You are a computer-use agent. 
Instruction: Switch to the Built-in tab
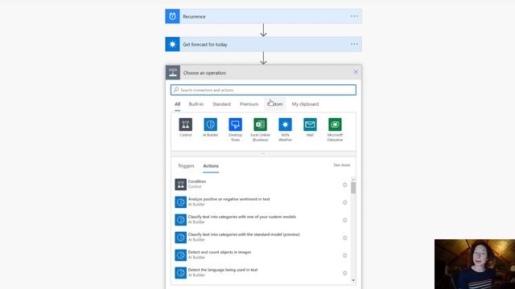point(196,104)
